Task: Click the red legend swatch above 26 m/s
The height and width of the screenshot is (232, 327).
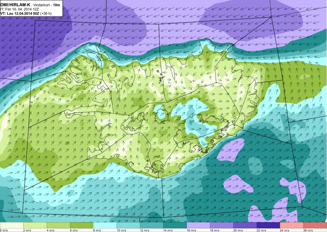Action: click(315, 225)
